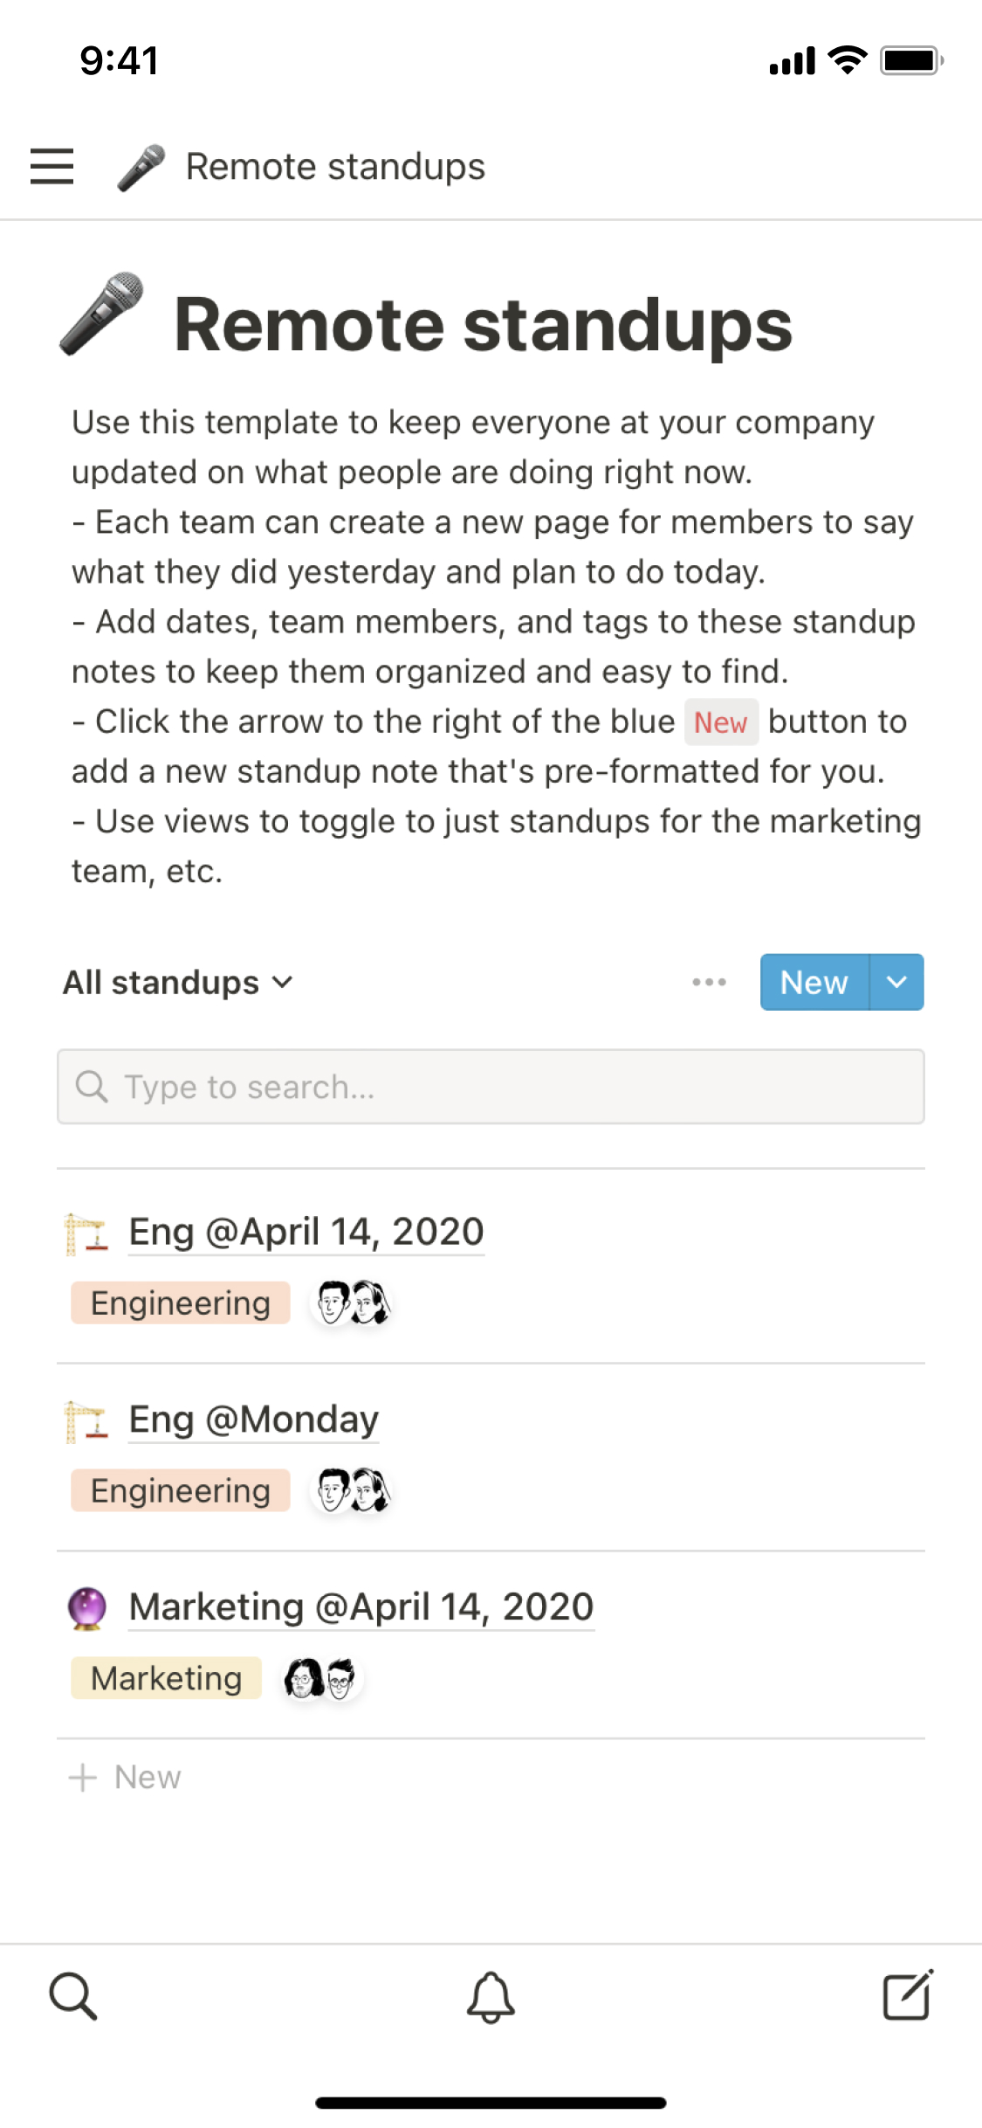Add a row with the + New link
982x2128 pixels.
click(x=126, y=1778)
